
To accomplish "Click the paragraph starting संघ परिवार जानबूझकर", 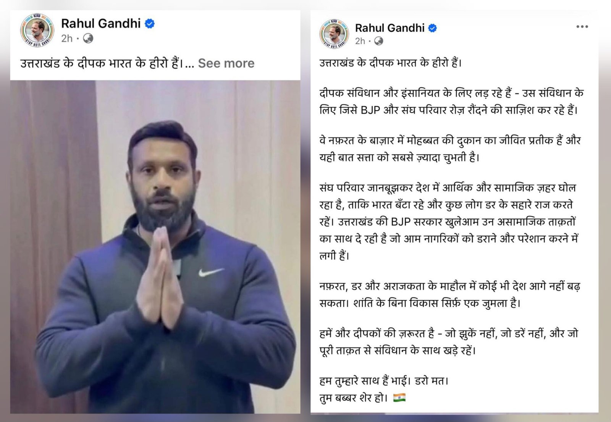I will coord(449,222).
